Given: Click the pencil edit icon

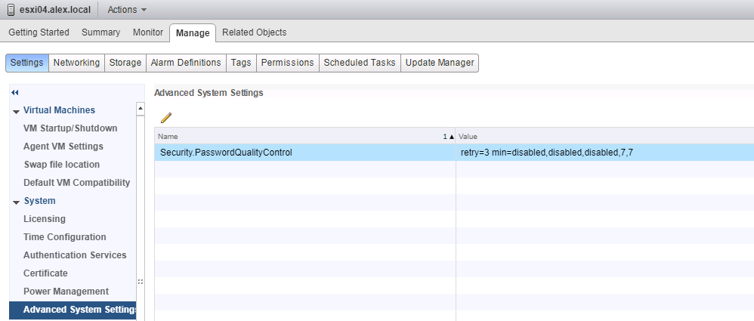Looking at the screenshot, I should pos(166,117).
